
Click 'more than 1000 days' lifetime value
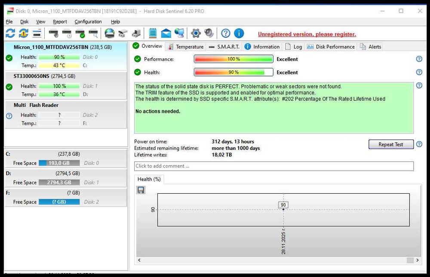click(236, 148)
